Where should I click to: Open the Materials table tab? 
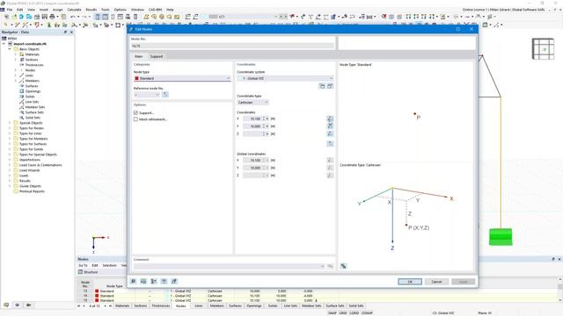tap(121, 306)
